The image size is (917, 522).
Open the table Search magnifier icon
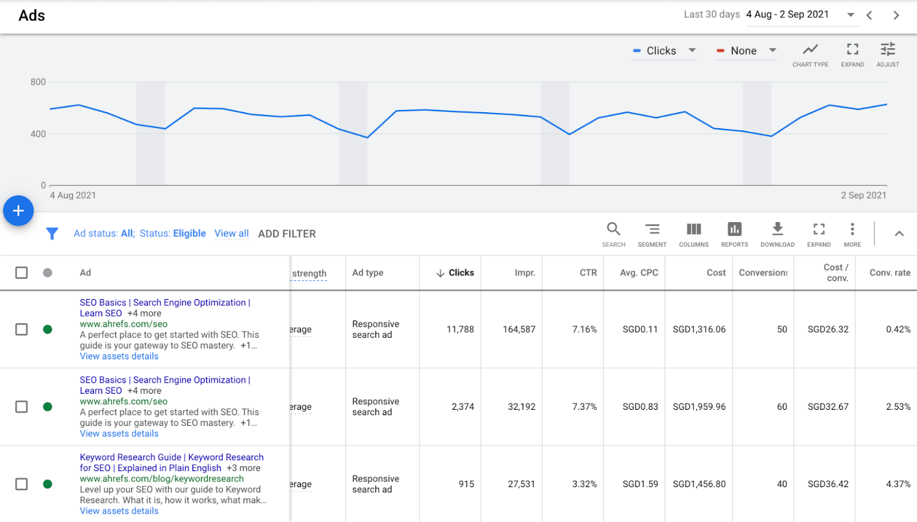coord(613,230)
